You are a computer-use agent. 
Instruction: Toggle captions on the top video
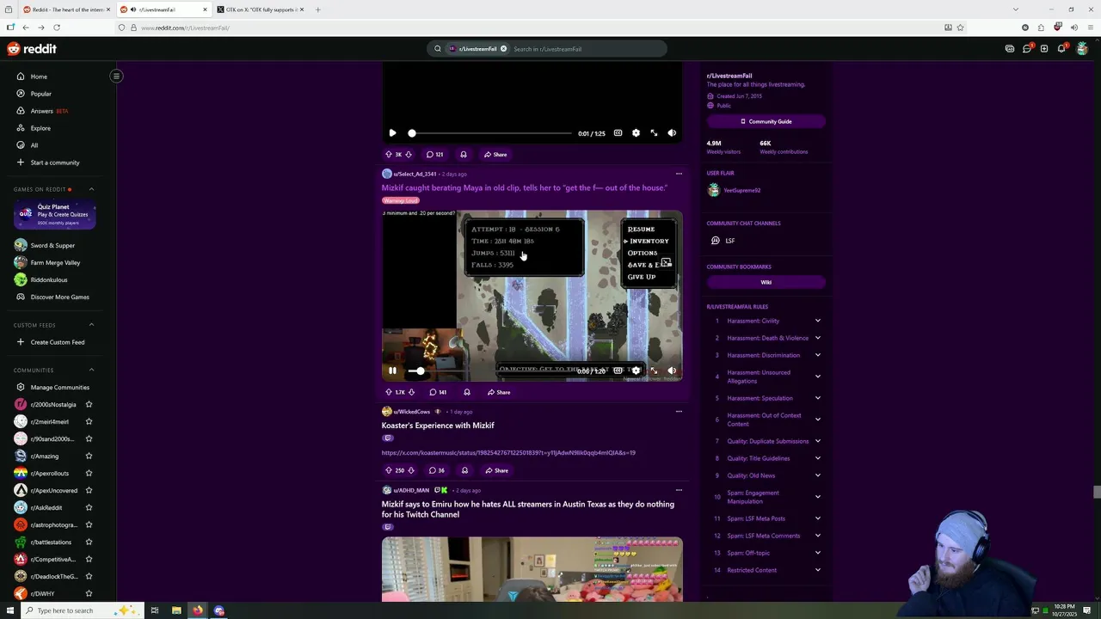618,133
